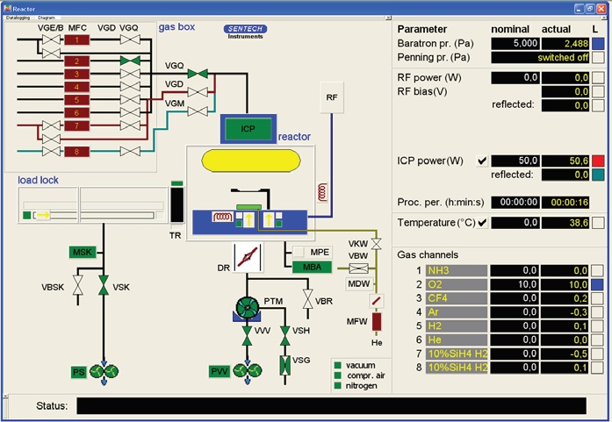This screenshot has height=422, width=612.
Task: Edit the Temperature nominal field
Action: [x=515, y=223]
